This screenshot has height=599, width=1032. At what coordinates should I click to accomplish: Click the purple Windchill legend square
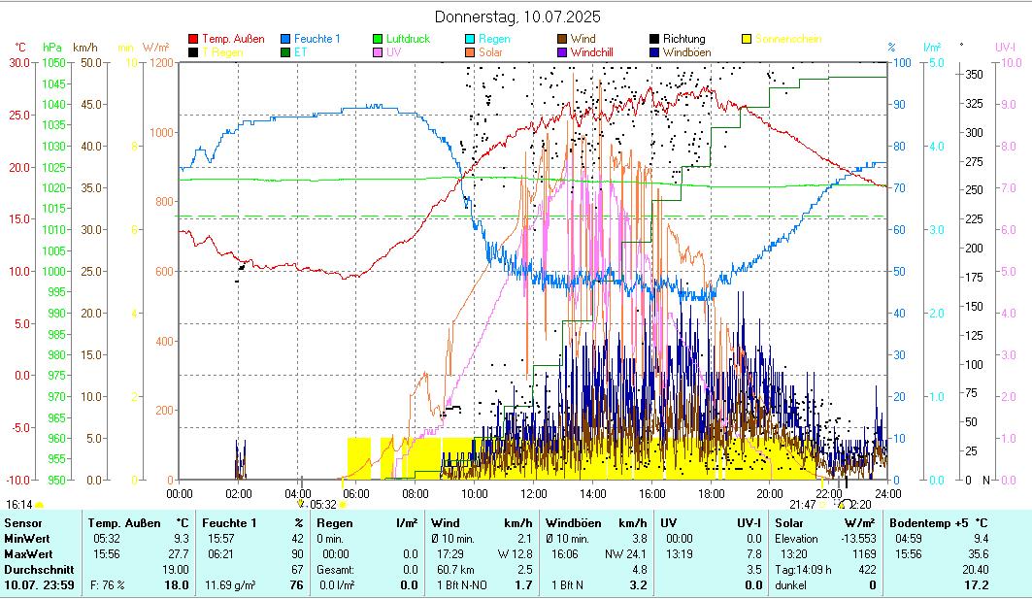pos(563,52)
